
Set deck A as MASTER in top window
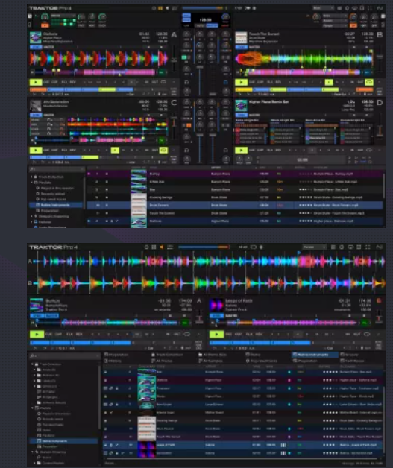tap(48, 47)
